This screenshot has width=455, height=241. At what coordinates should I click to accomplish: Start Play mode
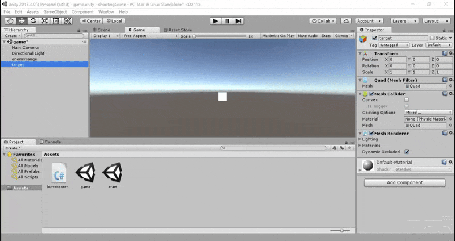coord(216,21)
